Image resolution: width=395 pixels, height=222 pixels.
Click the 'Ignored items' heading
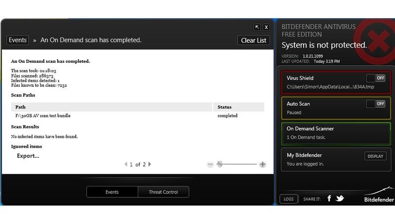[x=27, y=147]
